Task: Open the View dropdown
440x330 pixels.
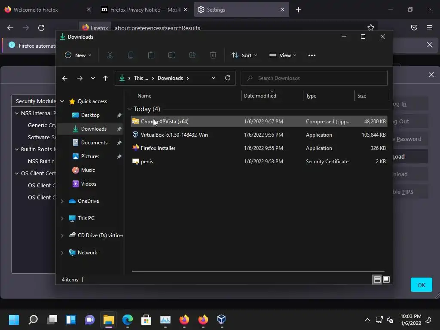Action: pos(283,55)
